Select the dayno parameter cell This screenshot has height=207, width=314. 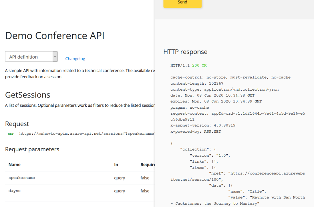(14, 191)
